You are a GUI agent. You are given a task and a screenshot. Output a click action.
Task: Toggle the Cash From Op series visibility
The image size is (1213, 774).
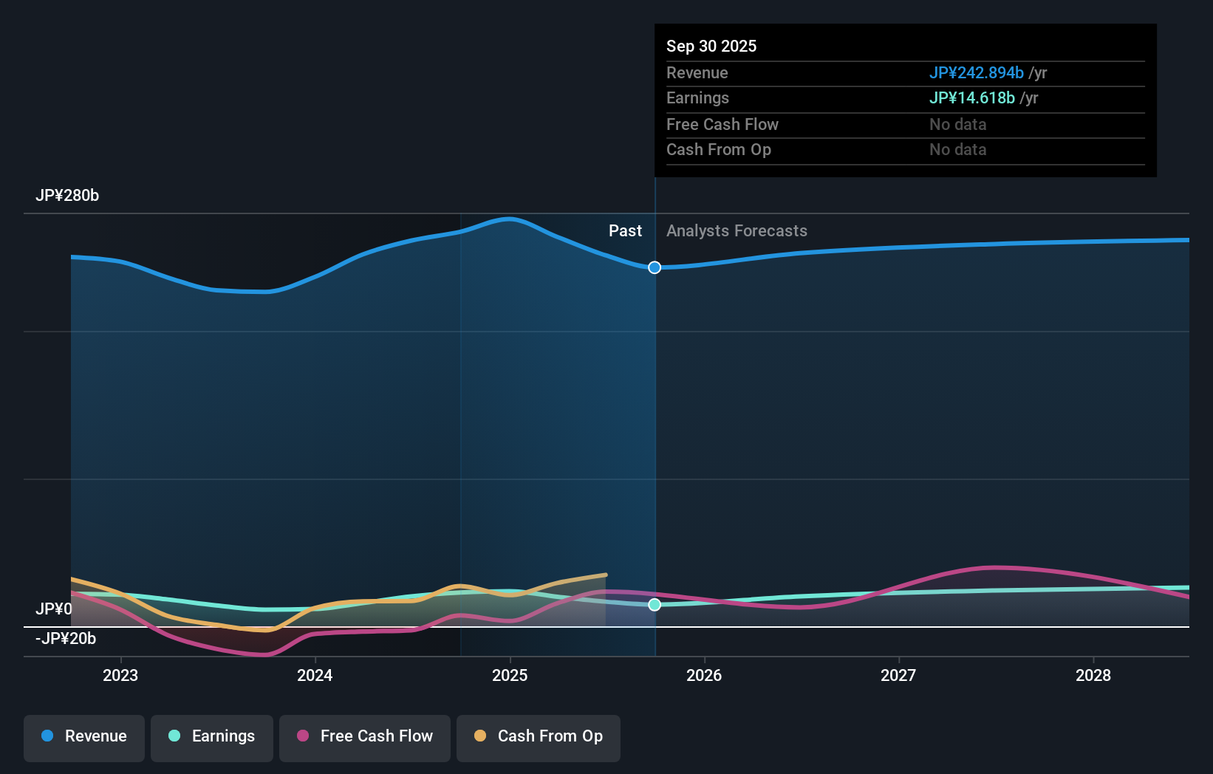[538, 736]
